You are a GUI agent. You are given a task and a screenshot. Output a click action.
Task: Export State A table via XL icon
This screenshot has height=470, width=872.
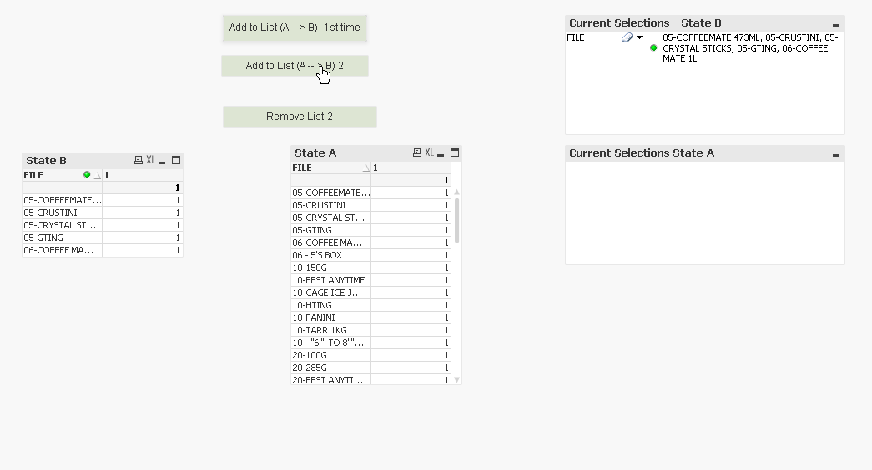(x=429, y=152)
